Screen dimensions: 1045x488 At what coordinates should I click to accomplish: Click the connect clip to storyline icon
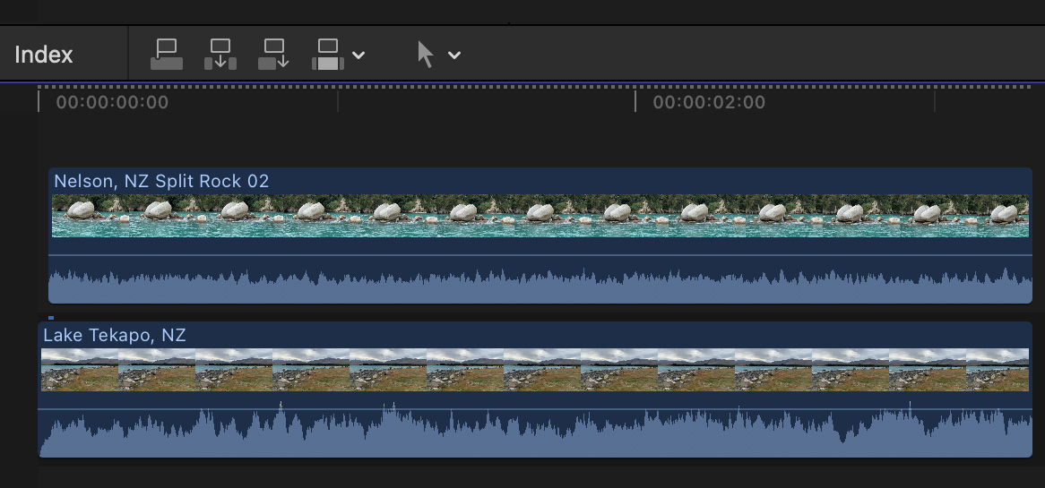(x=167, y=55)
